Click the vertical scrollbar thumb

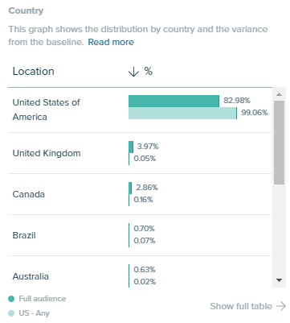(x=279, y=143)
